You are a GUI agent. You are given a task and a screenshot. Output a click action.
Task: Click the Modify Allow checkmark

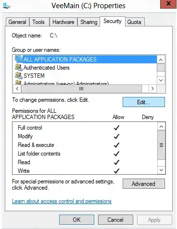pos(116,136)
